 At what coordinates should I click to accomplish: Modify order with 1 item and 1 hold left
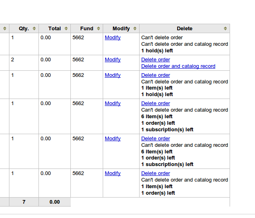[x=113, y=75]
